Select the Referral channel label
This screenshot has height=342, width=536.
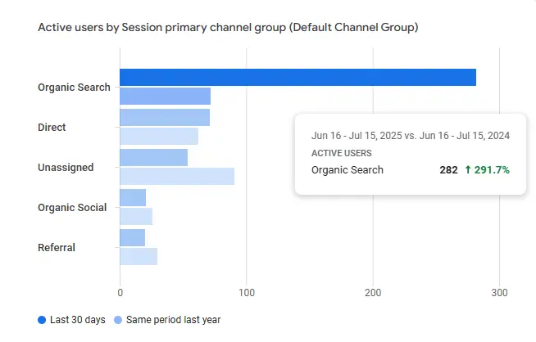57,247
